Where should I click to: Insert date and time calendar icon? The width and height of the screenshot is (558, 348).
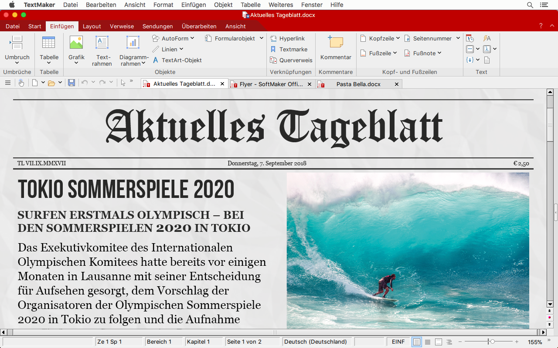pyautogui.click(x=470, y=38)
